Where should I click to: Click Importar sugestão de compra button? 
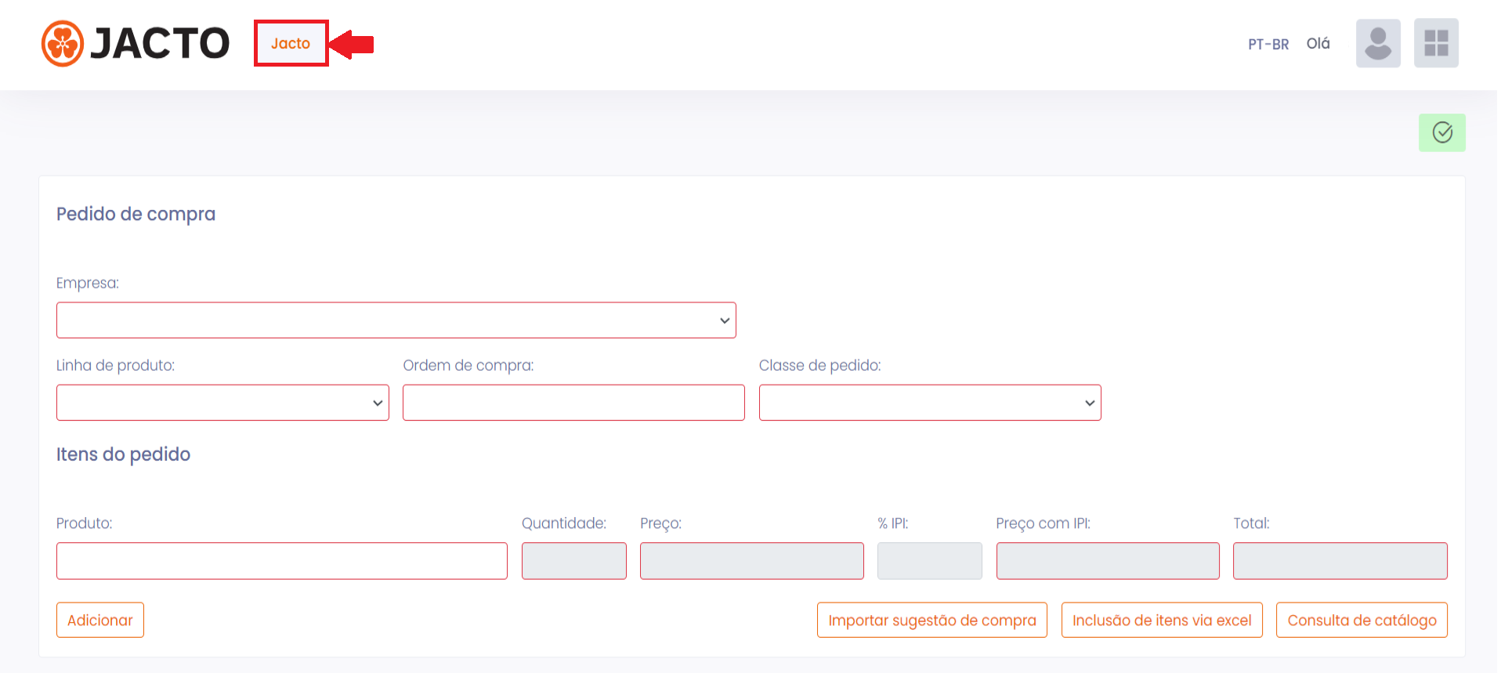click(932, 620)
